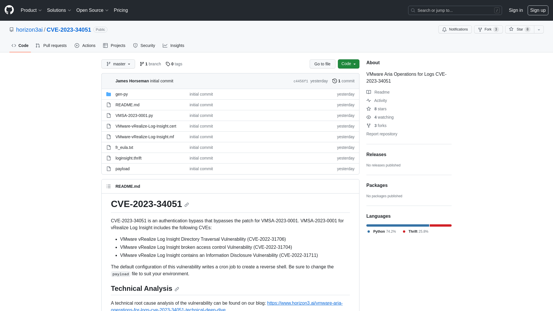Click the horizon3ai organization link
Viewport: 553px width, 311px height.
tap(29, 30)
